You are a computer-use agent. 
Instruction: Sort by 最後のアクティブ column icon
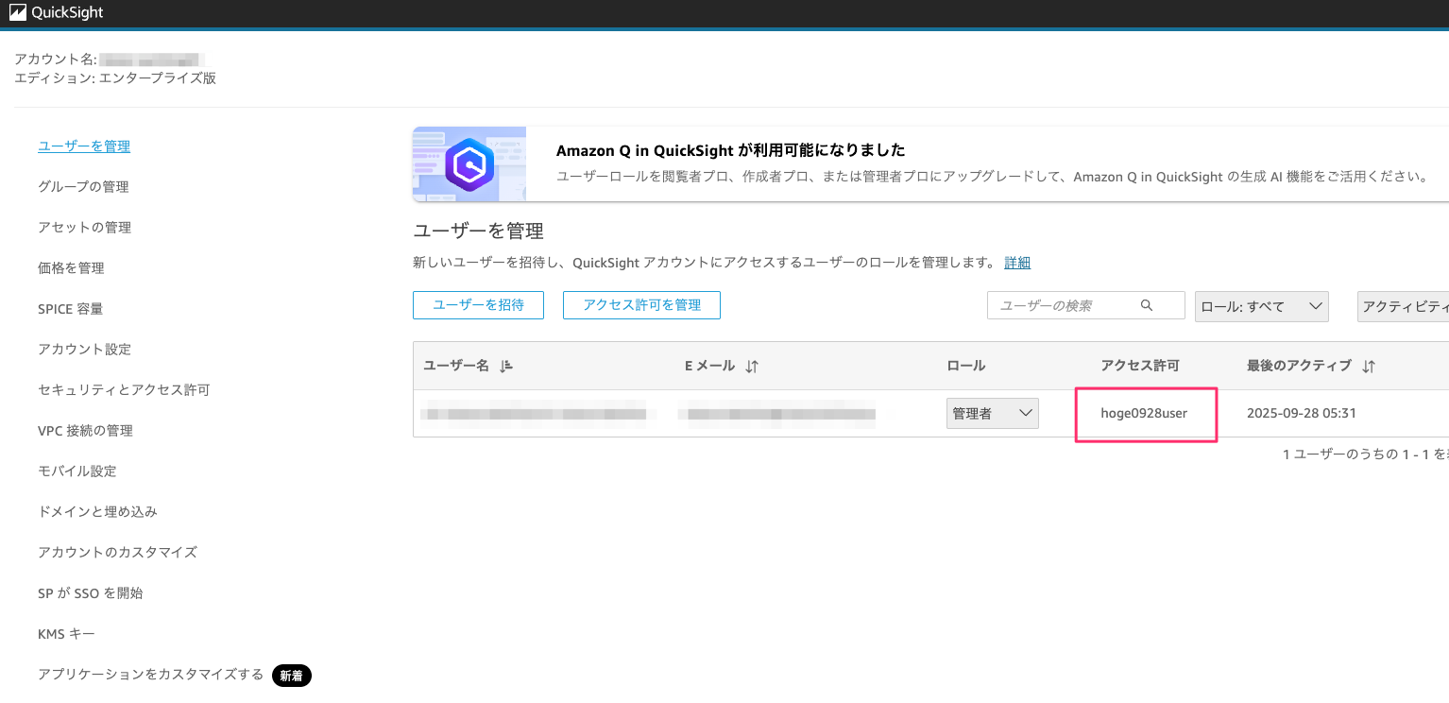pos(1369,367)
